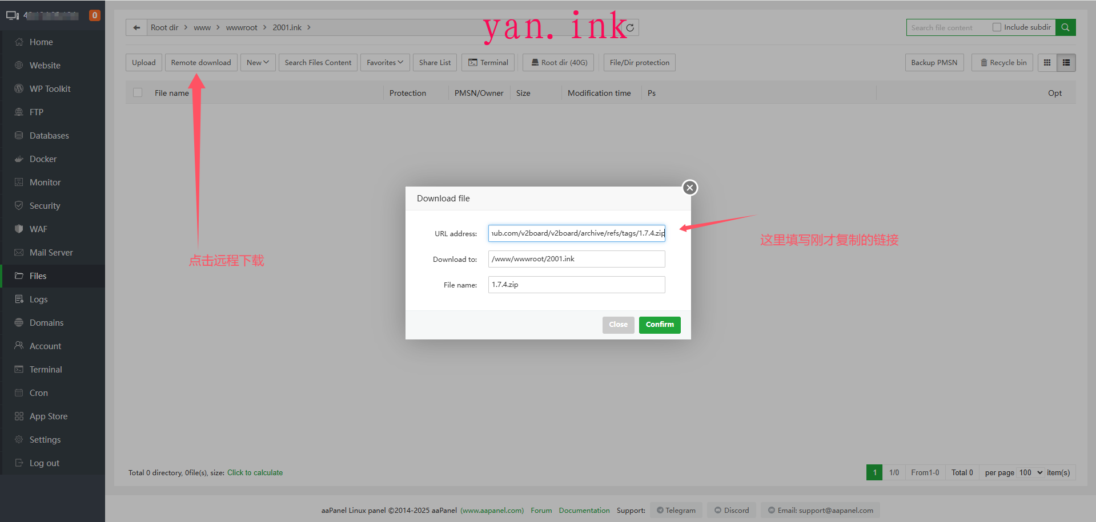This screenshot has width=1096, height=522.
Task: Click the App Store grid icon
Action: coord(19,416)
